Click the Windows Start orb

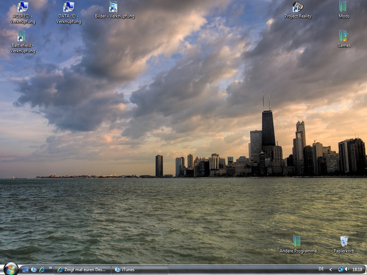click(x=11, y=269)
